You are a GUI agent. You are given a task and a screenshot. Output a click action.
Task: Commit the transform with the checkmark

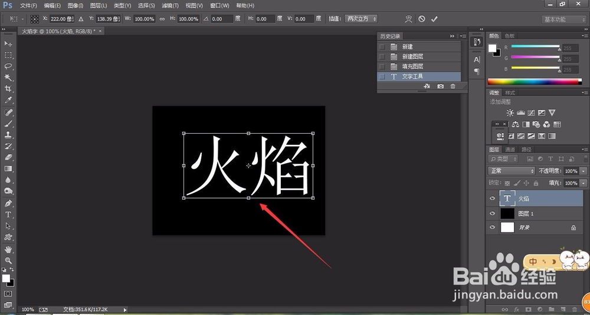434,19
